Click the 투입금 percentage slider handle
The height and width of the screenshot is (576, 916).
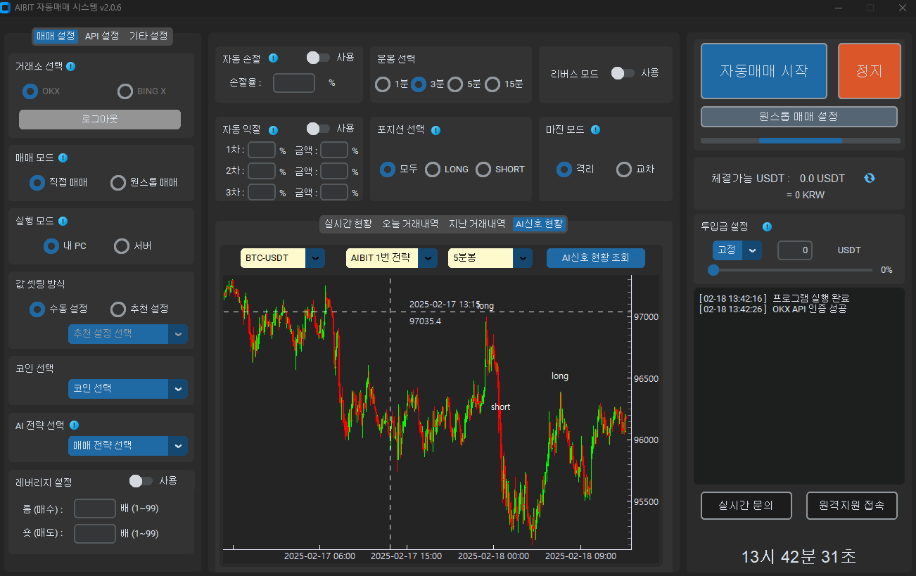pyautogui.click(x=713, y=269)
